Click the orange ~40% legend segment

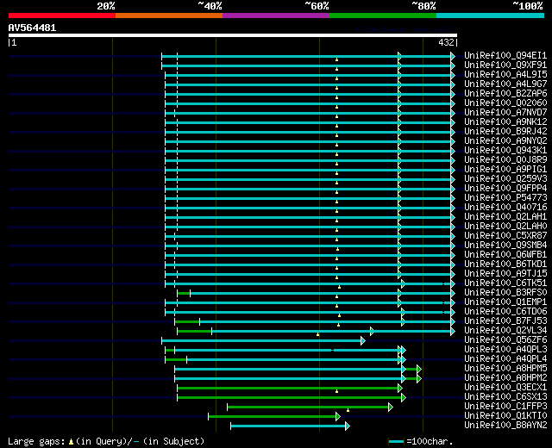169,16
